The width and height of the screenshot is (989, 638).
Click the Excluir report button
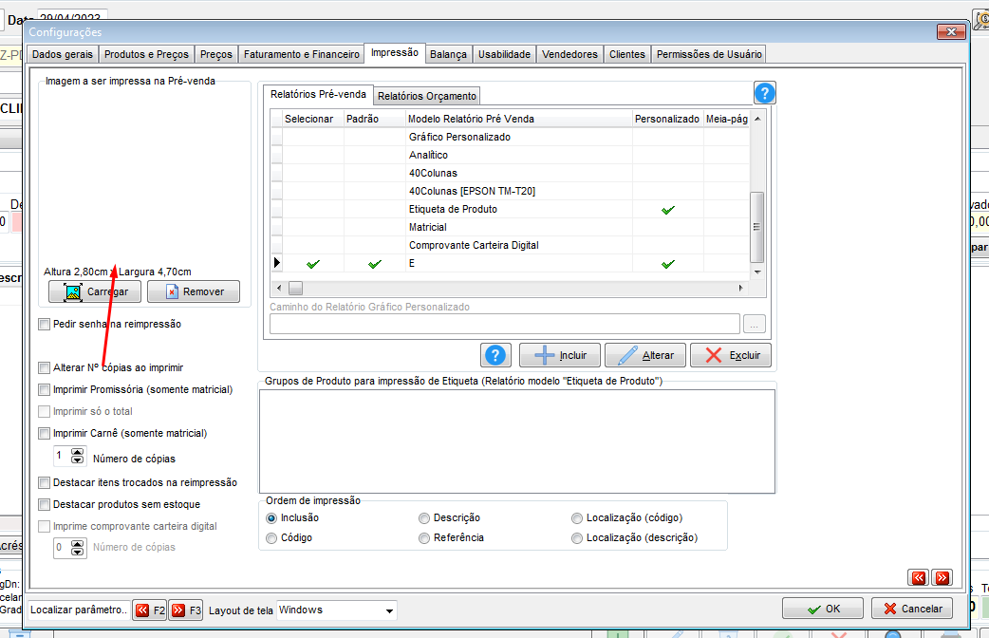[731, 355]
